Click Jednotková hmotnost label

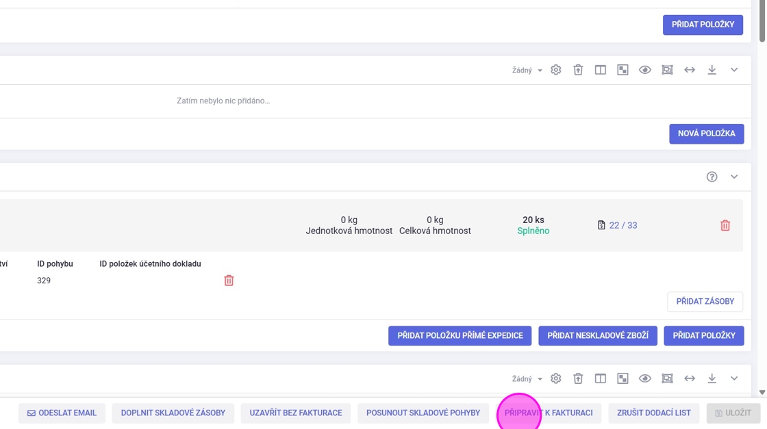coord(349,231)
